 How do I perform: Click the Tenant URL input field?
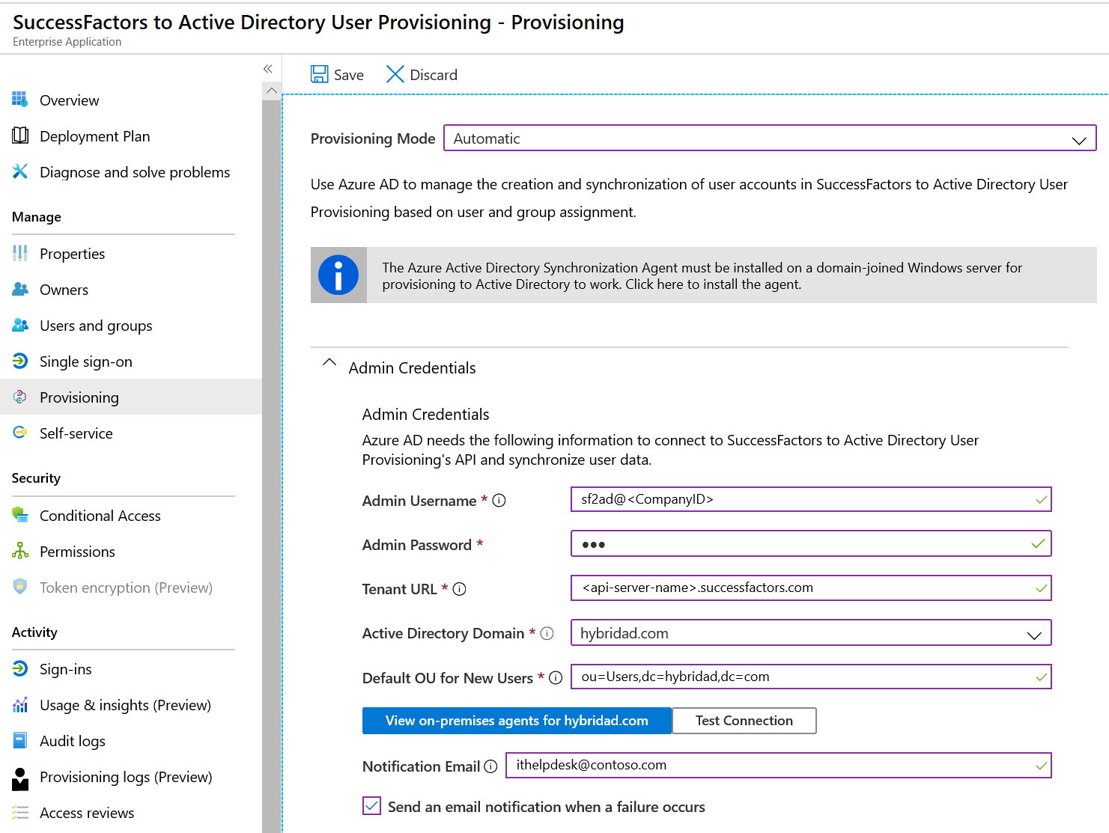[811, 588]
